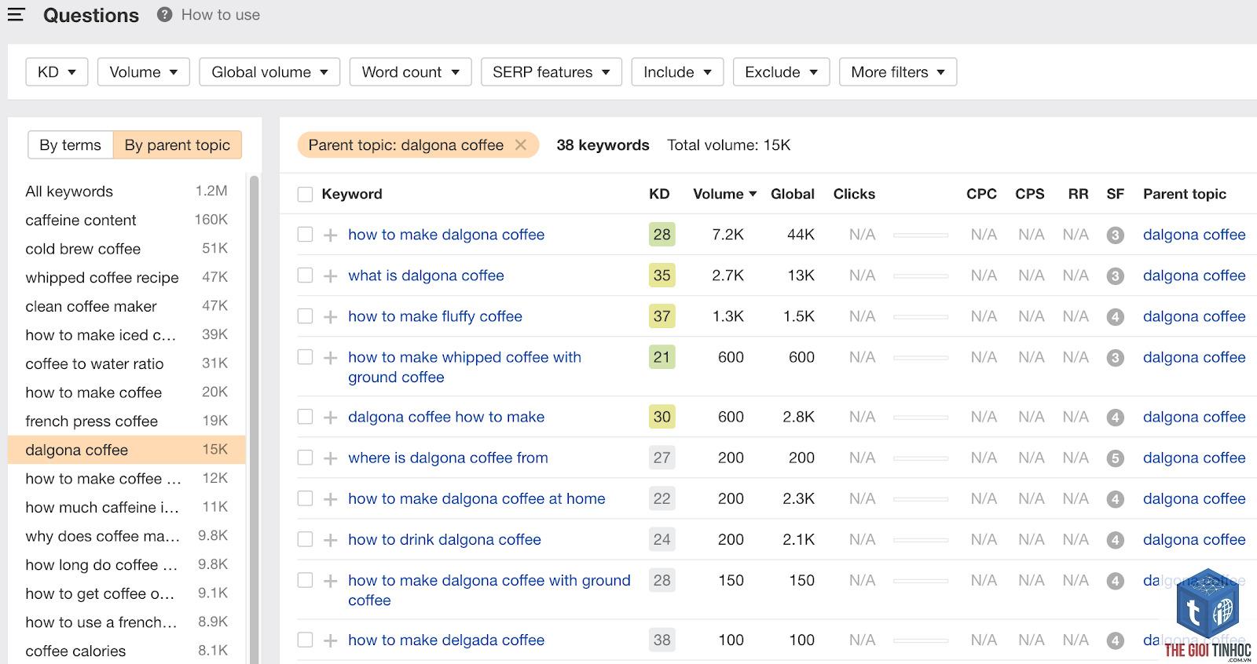The image size is (1257, 664).
Task: Sort by the Global column header
Action: click(x=792, y=194)
